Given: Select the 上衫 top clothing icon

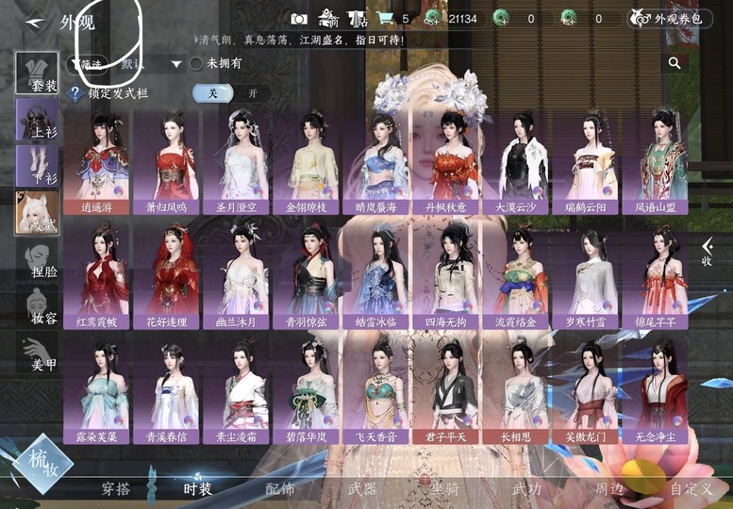Looking at the screenshot, I should [x=38, y=119].
